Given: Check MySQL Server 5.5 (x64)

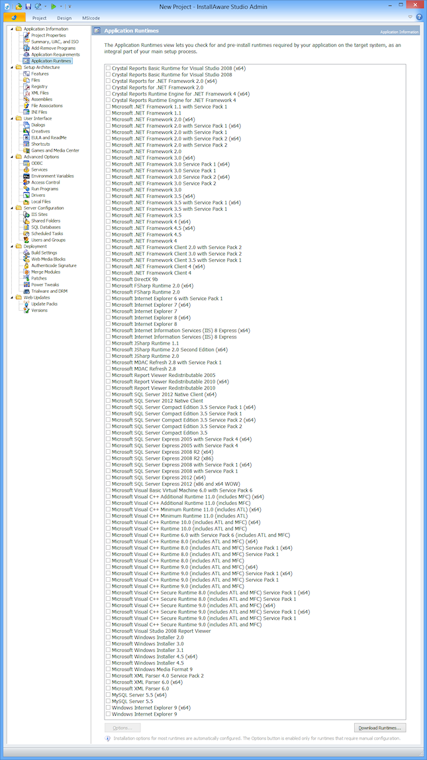Looking at the screenshot, I should [x=109, y=695].
